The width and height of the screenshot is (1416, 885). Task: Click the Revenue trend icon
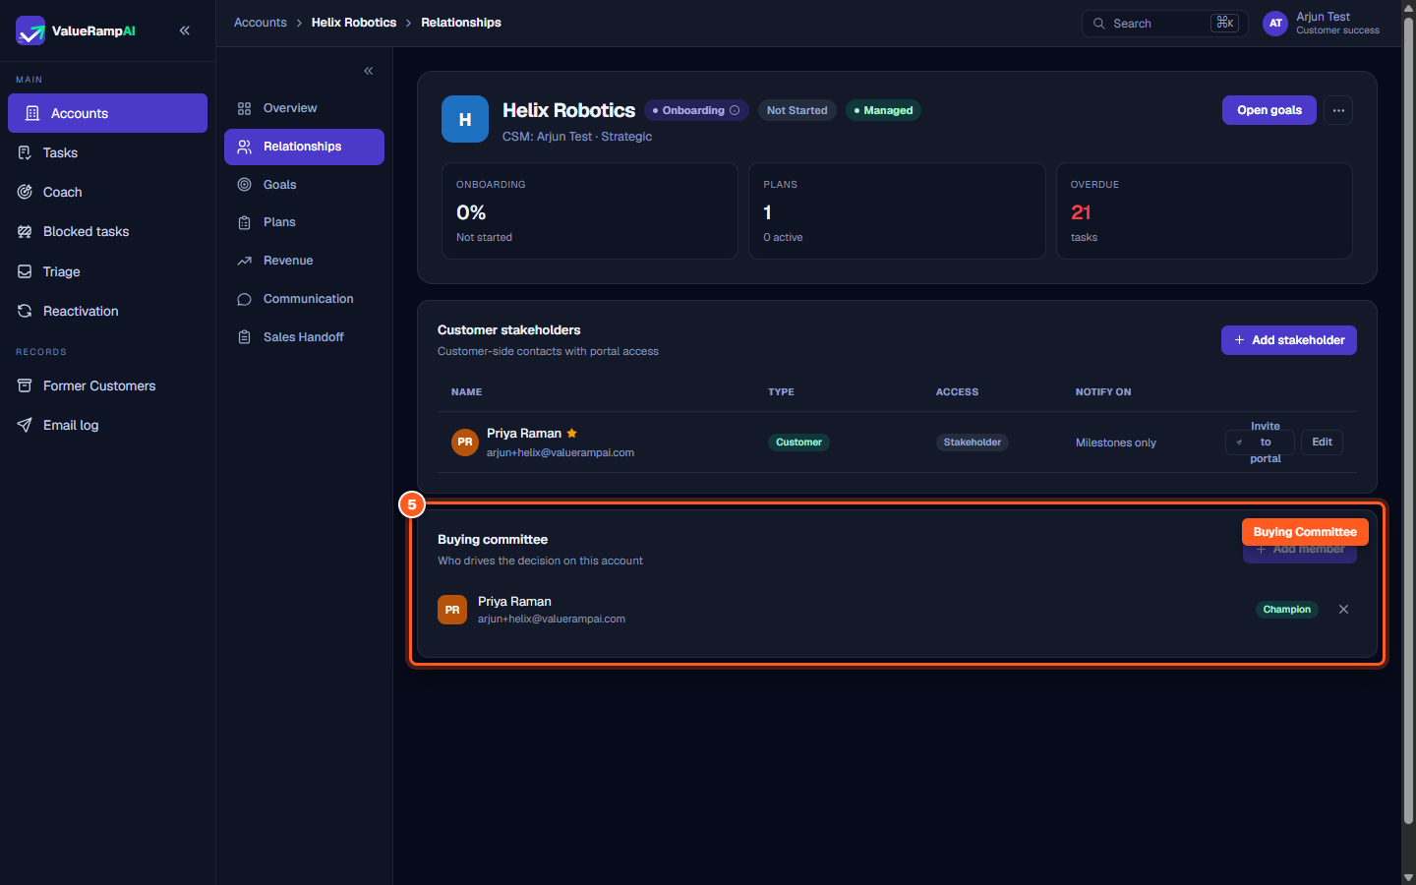(x=245, y=261)
